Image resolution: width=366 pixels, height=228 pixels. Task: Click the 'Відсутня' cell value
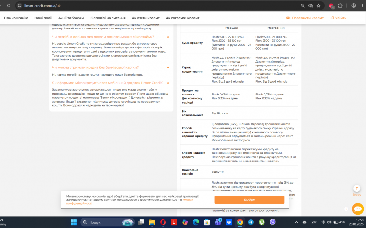(217, 171)
